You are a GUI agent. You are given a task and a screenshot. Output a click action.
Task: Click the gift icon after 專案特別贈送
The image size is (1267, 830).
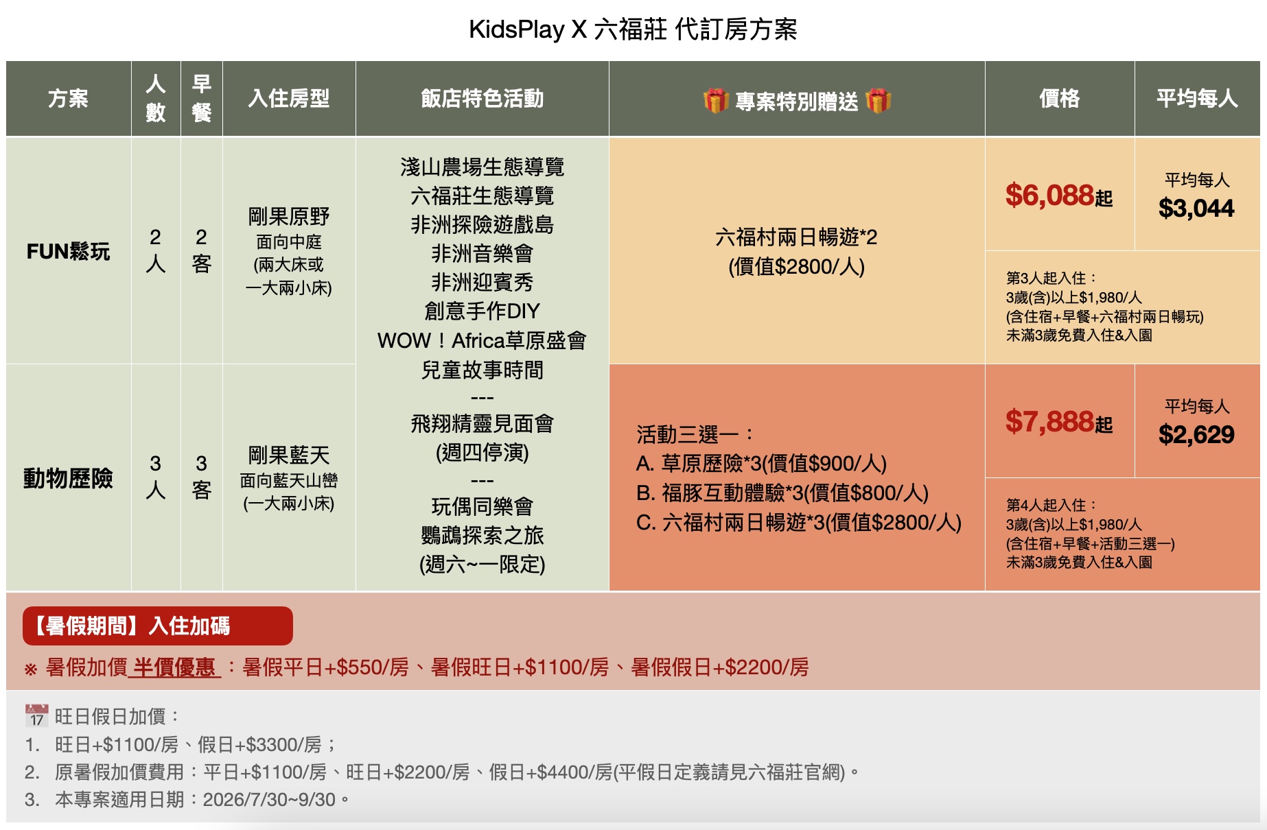tap(878, 101)
